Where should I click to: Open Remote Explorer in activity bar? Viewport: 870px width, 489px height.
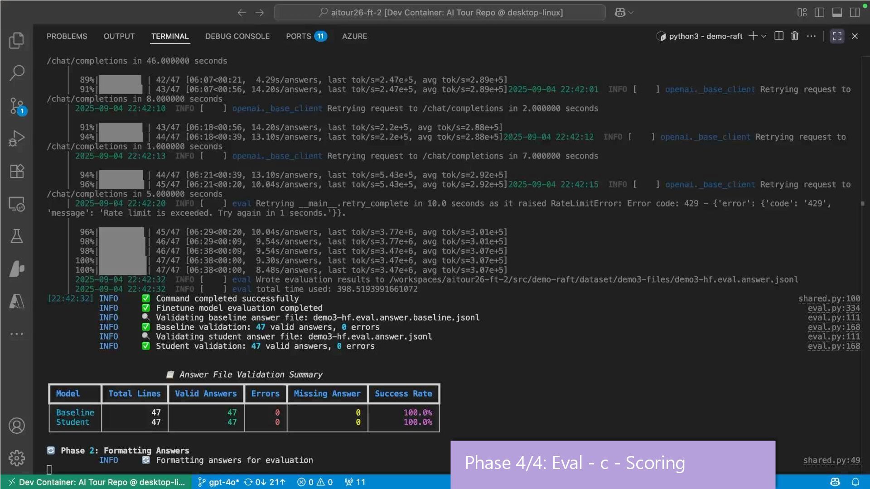17,204
